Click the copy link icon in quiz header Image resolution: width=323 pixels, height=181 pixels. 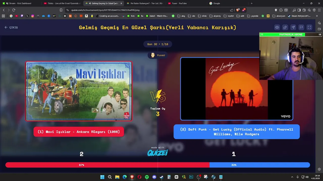pos(285,27)
